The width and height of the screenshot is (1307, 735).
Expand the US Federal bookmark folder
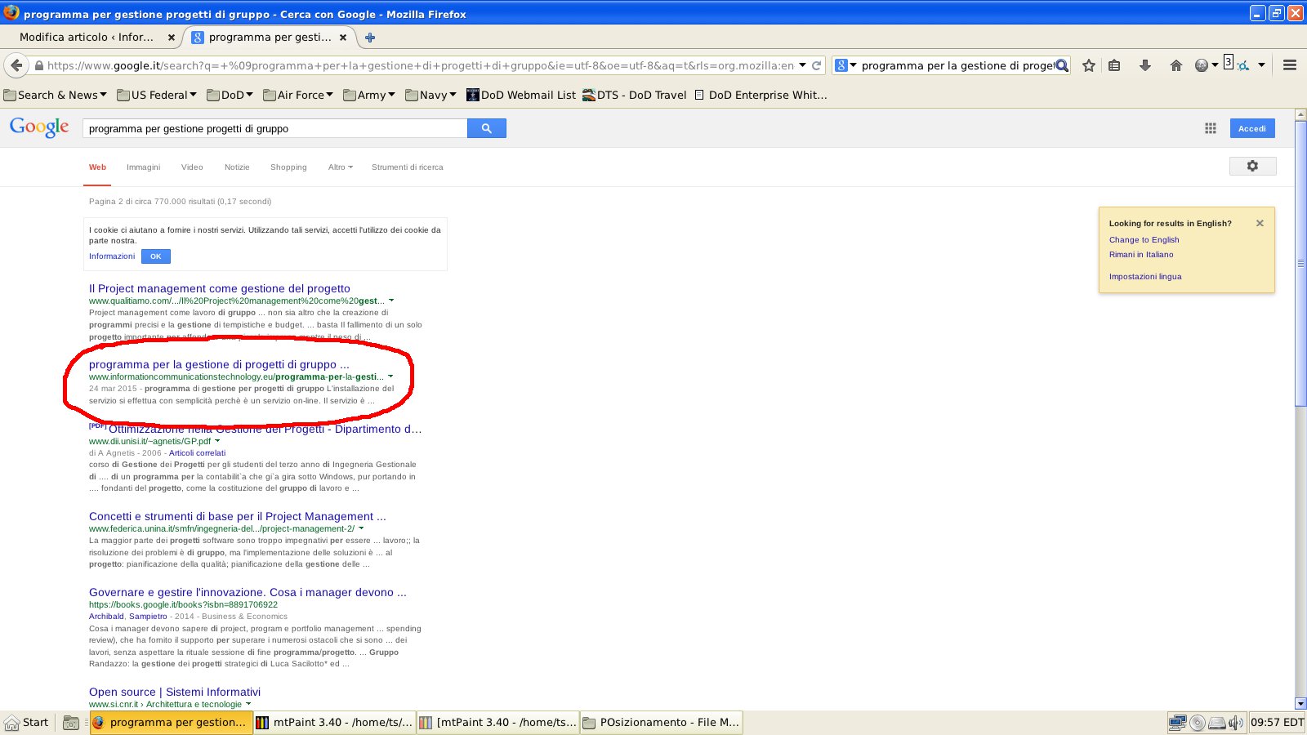coord(157,95)
